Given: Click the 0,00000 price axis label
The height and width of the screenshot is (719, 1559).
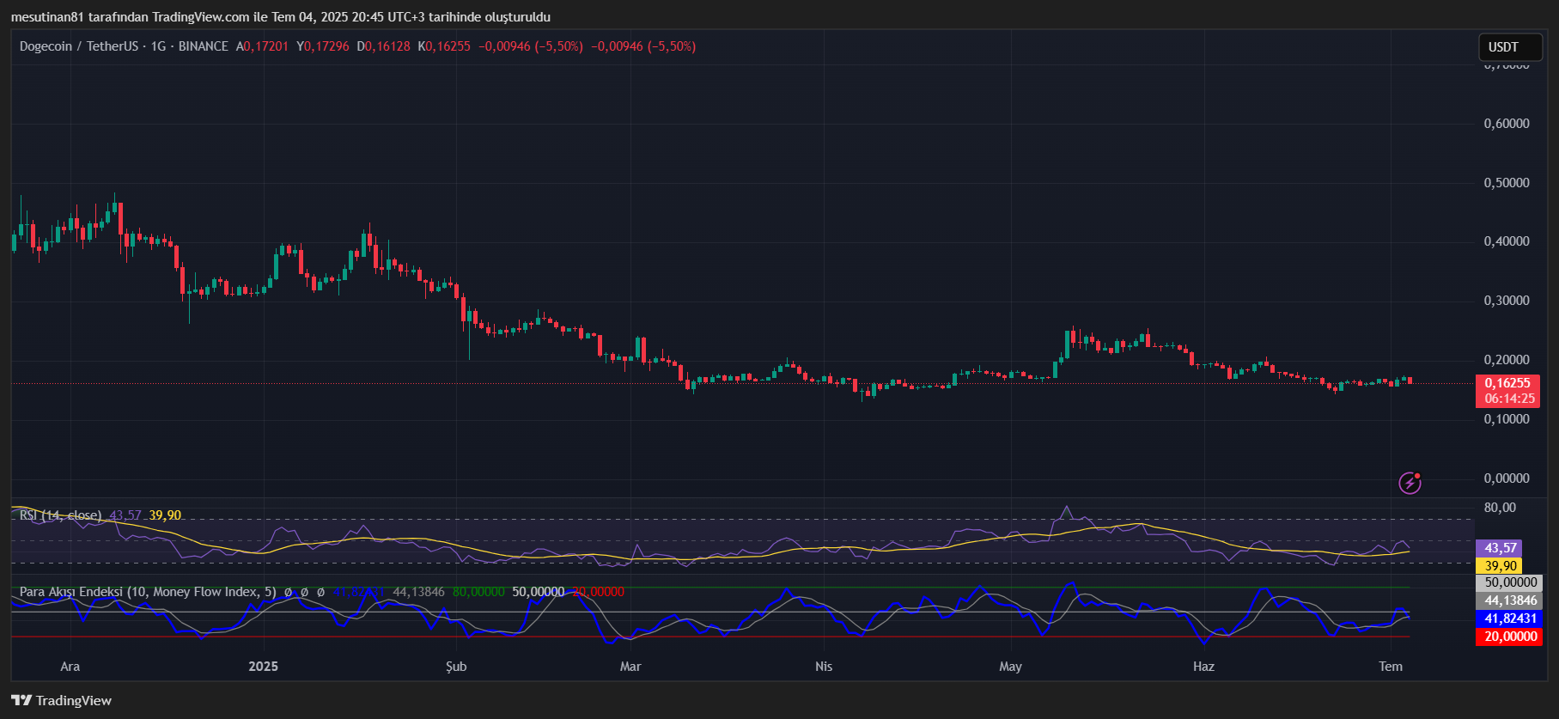Looking at the screenshot, I should coord(1507,478).
